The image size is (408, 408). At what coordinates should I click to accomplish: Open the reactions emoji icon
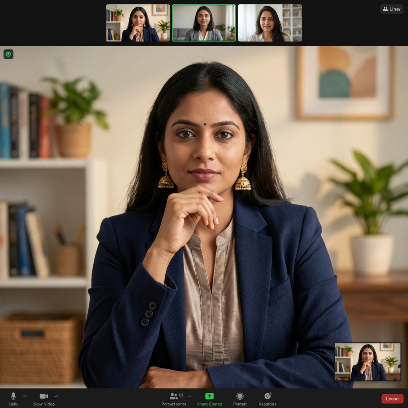[267, 396]
